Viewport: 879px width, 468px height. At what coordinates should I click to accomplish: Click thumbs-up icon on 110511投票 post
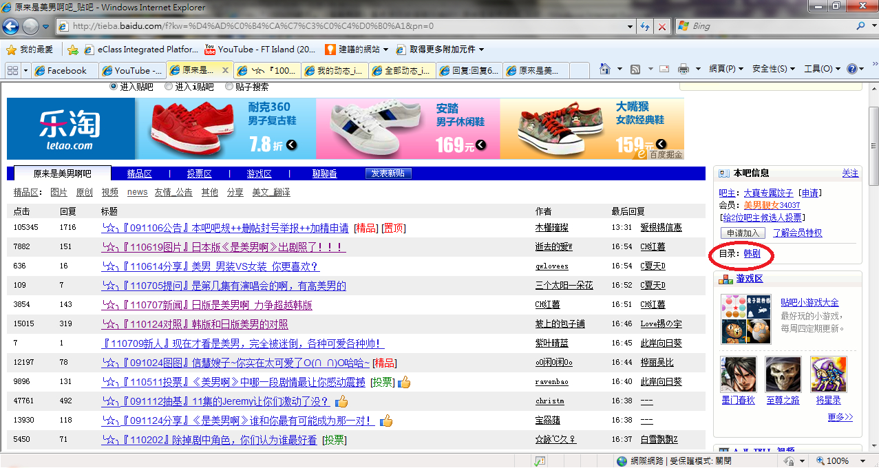tap(404, 381)
